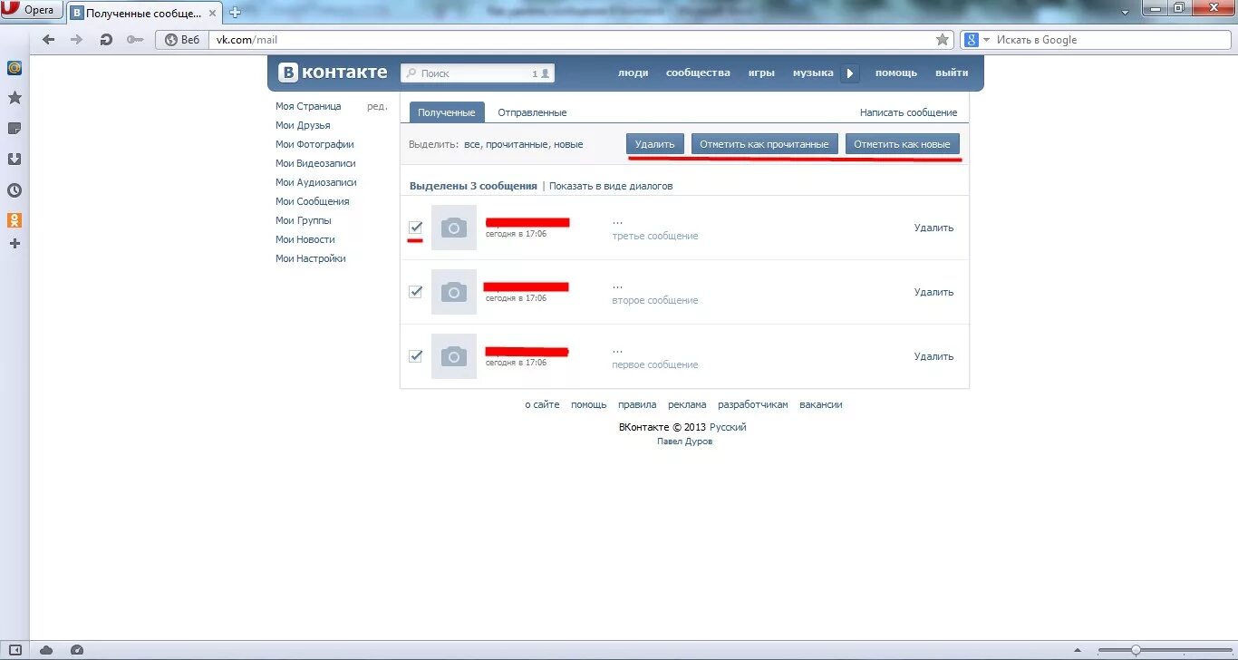The width and height of the screenshot is (1238, 660).
Task: Select все messages
Action: pyautogui.click(x=472, y=144)
